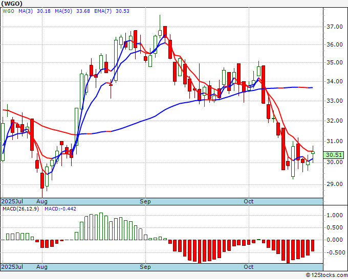The height and width of the screenshot is (279, 348).
Task: Click the 1.000 MACD axis label
Action: [x=335, y=215]
